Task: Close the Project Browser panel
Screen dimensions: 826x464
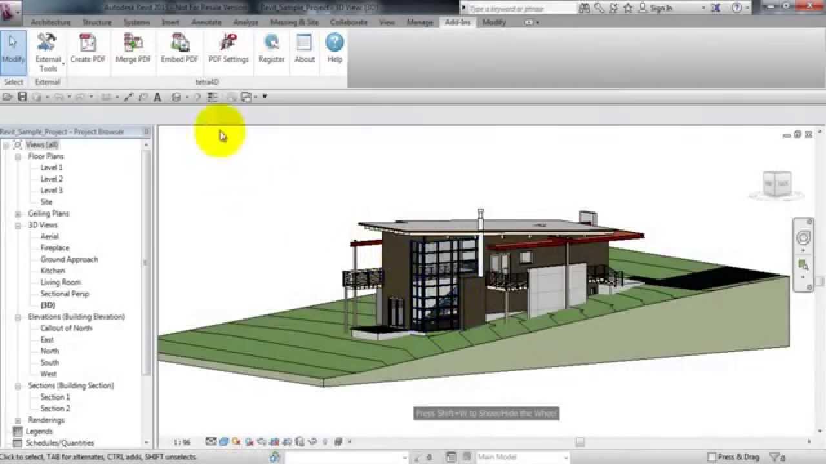Action: pyautogui.click(x=146, y=131)
